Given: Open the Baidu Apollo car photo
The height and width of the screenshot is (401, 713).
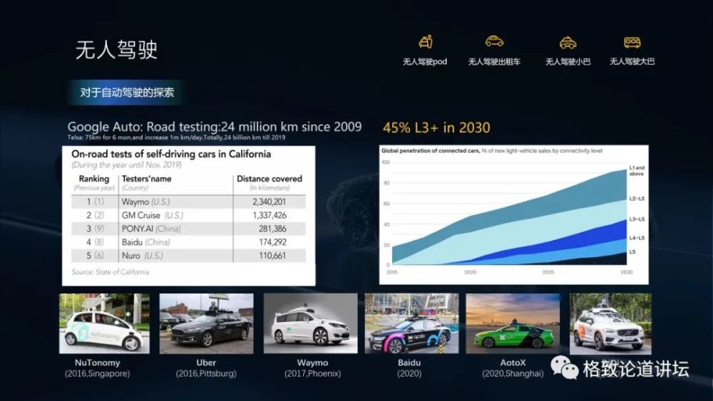Looking at the screenshot, I should click(411, 323).
